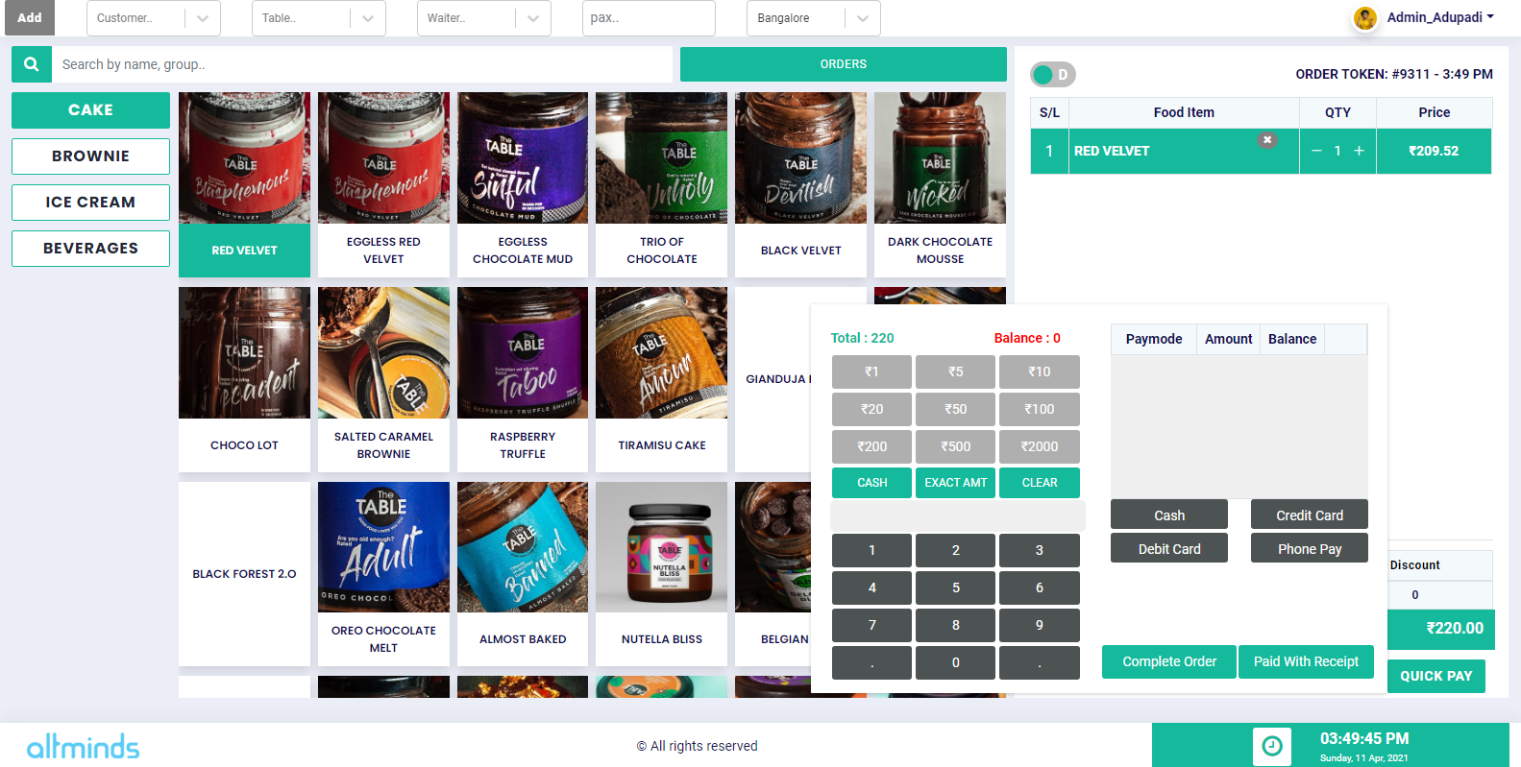Decrease Red Velvet quantity with minus icon

point(1316,151)
